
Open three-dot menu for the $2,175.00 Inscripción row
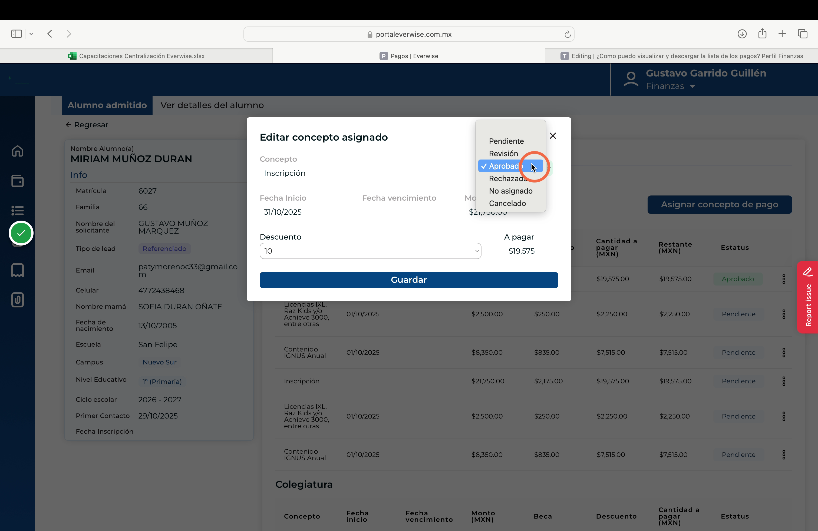(784, 381)
